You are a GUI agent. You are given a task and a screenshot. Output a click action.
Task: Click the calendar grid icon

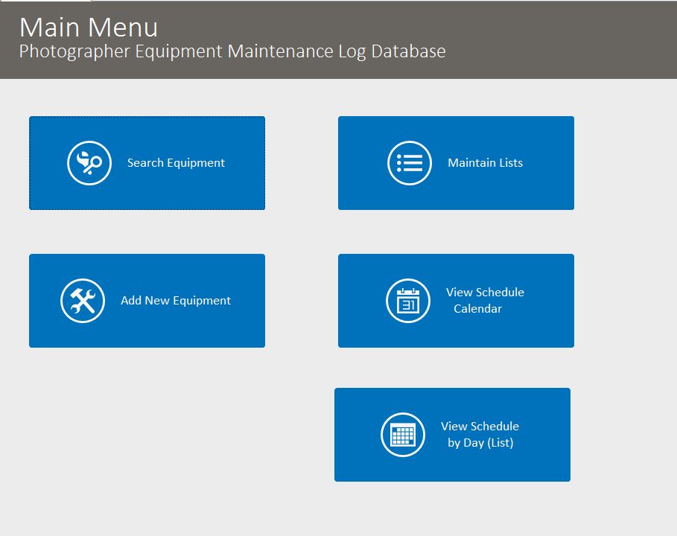(403, 435)
